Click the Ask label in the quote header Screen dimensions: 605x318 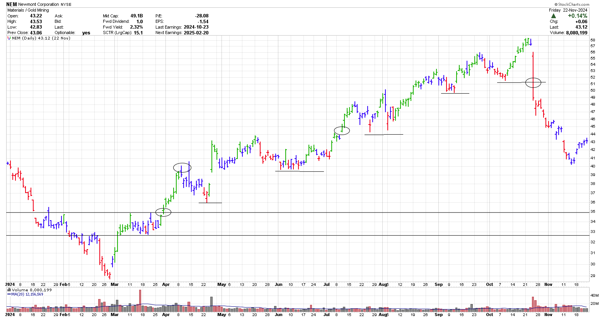(59, 16)
